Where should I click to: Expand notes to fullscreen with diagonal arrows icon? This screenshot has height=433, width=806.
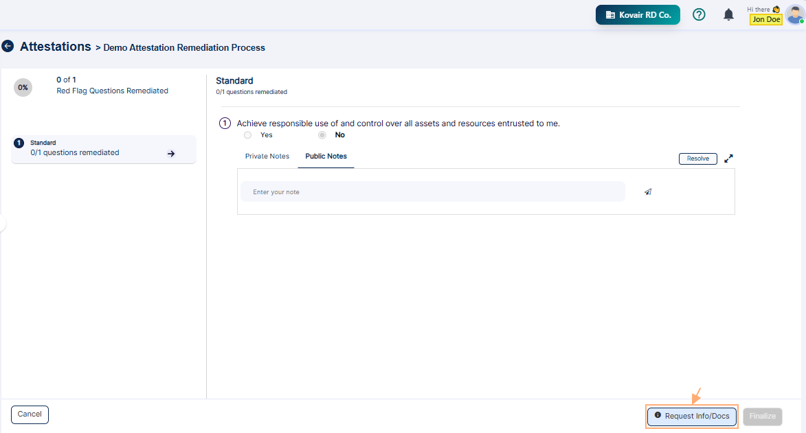point(728,158)
